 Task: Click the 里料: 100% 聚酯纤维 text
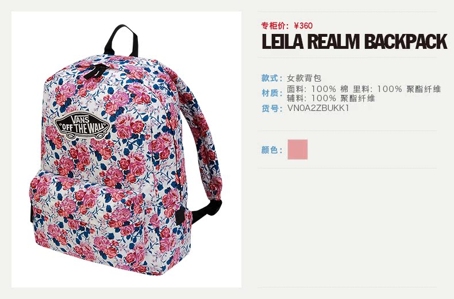[397, 89]
